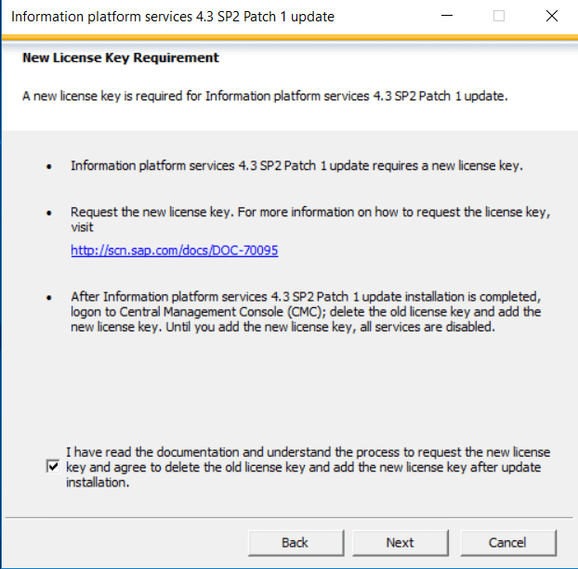Click the 'I have read the documentation' label

click(x=309, y=467)
